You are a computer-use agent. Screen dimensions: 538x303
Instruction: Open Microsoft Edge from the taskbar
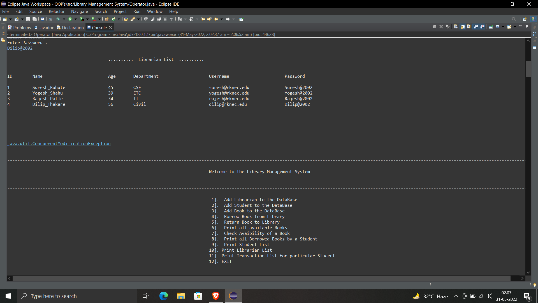[163, 296]
